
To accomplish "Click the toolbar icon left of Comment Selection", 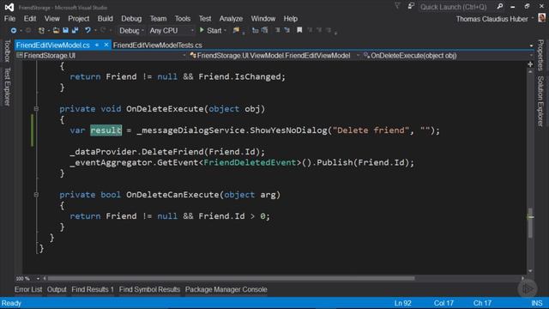I will pos(265,31).
